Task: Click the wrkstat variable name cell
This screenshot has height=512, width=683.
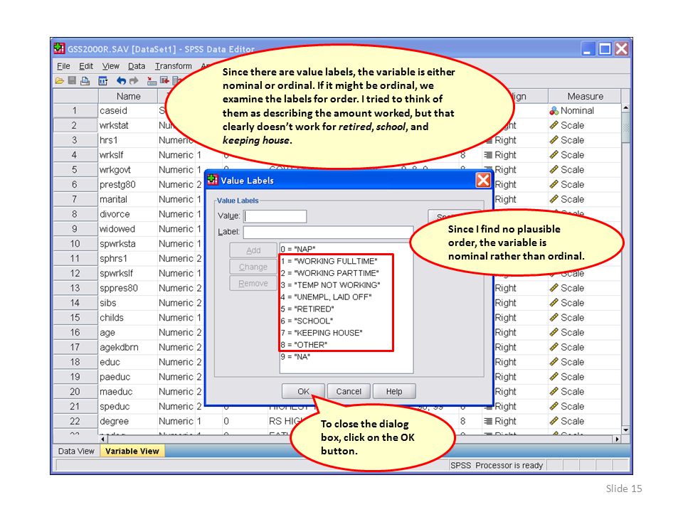Action: tap(127, 125)
